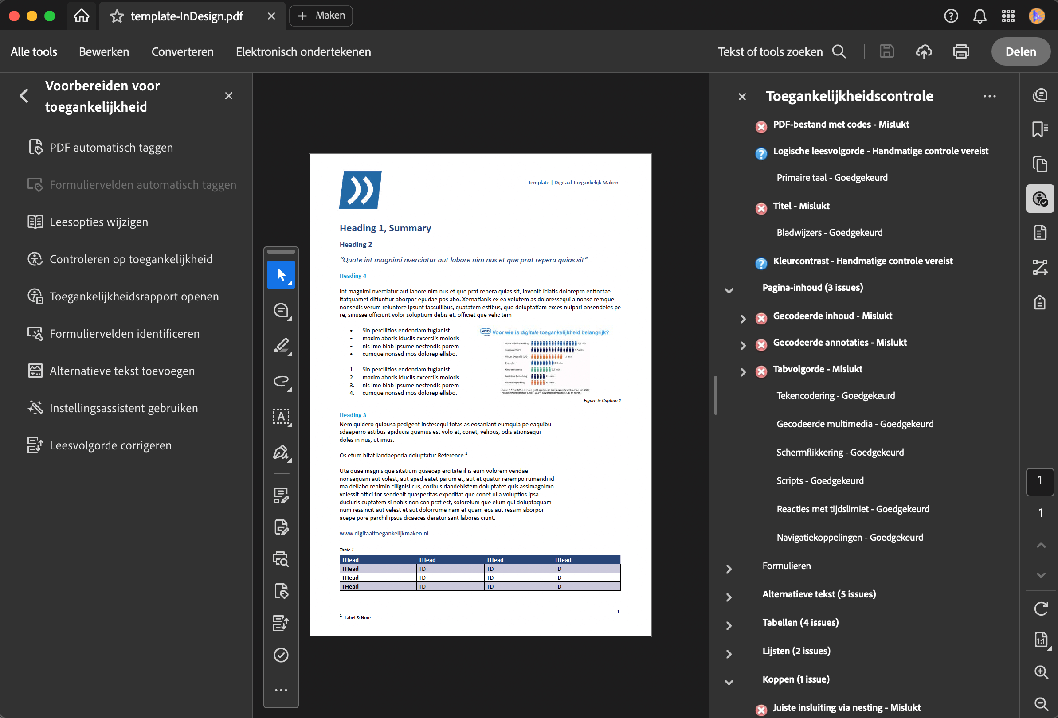Expand the Tabellen (4 issues) section
Image resolution: width=1058 pixels, height=718 pixels.
pyautogui.click(x=729, y=626)
